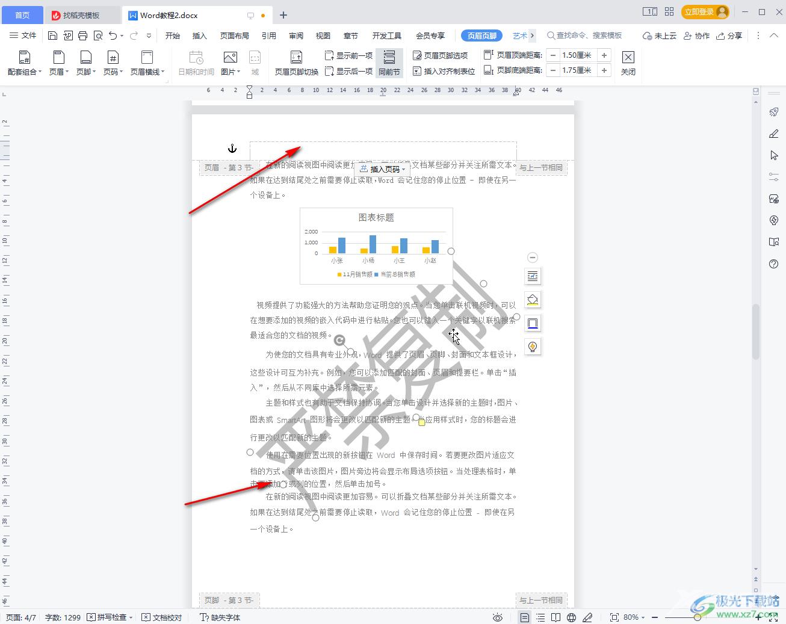Click the rocket icon in right sidebar
Image resolution: width=786 pixels, height=624 pixels.
click(774, 112)
